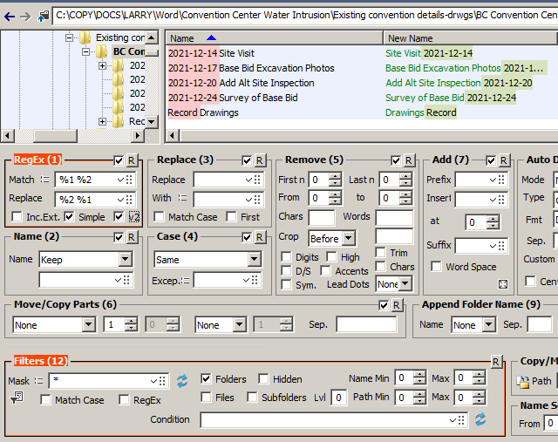This screenshot has height=442, width=558.
Task: Increase the Add at position spinner
Action: point(493,219)
